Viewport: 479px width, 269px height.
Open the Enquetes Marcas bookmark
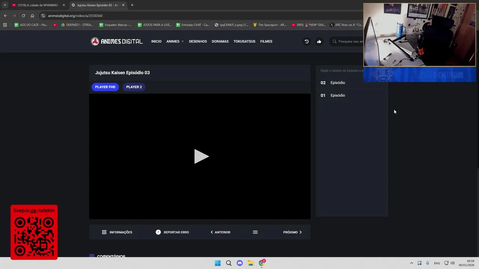point(115,25)
